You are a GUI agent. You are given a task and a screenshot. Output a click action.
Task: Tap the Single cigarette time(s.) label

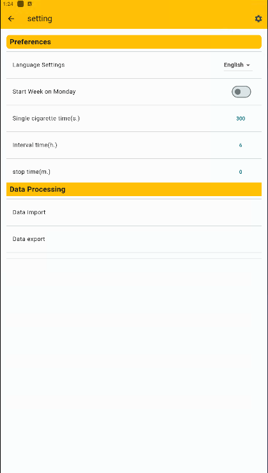coord(46,118)
